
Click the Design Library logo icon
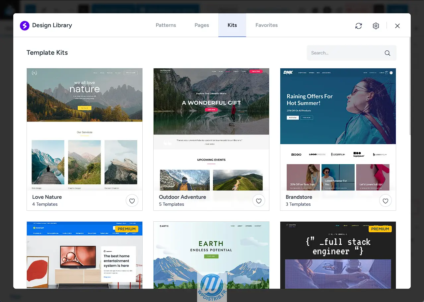25,25
